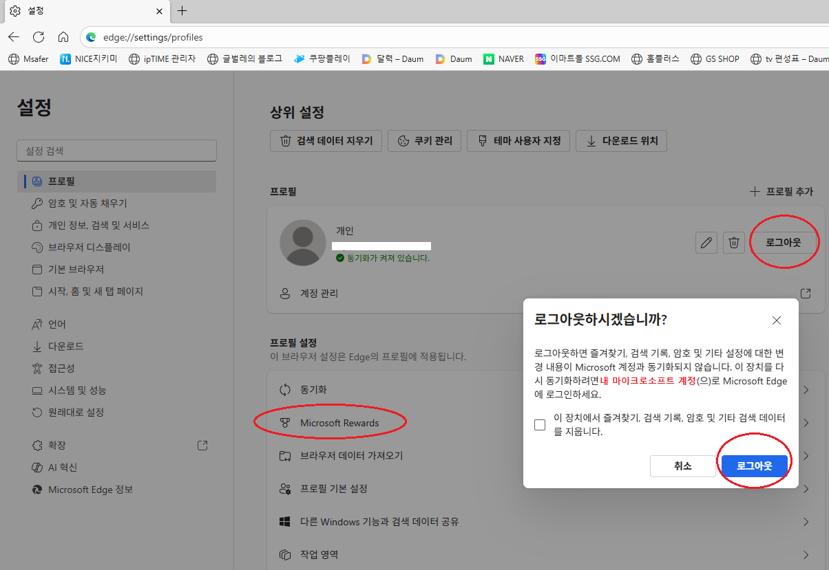Open NICE지키미 bookmark
Image resolution: width=829 pixels, height=570 pixels.
click(x=89, y=59)
